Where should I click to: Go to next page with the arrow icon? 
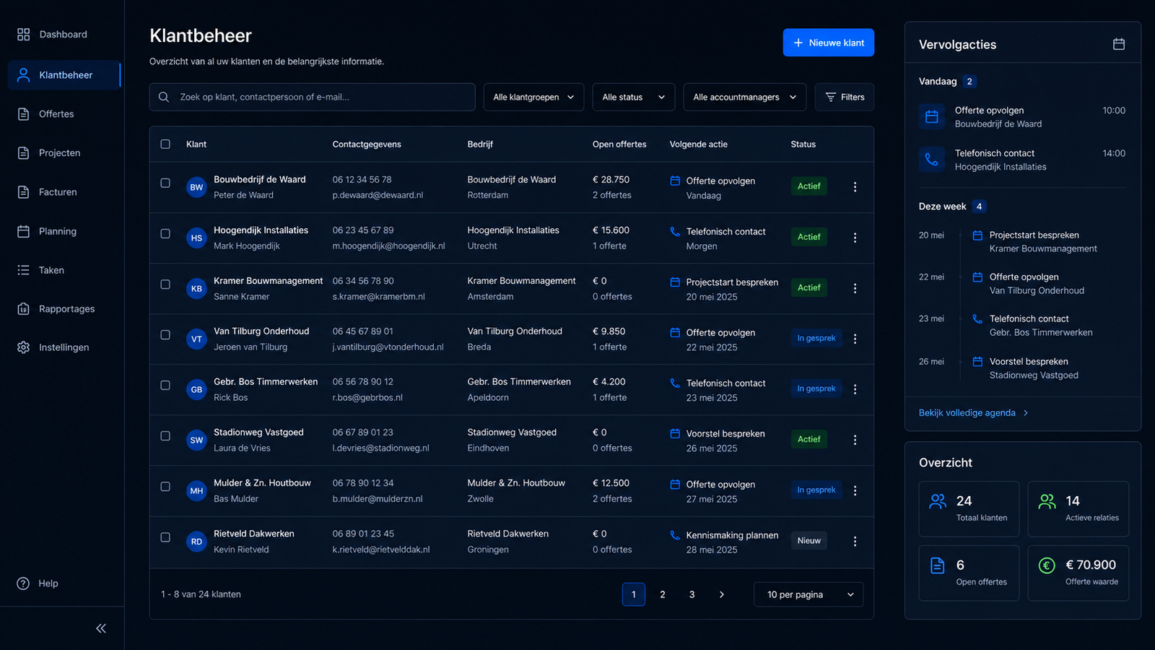coord(721,594)
